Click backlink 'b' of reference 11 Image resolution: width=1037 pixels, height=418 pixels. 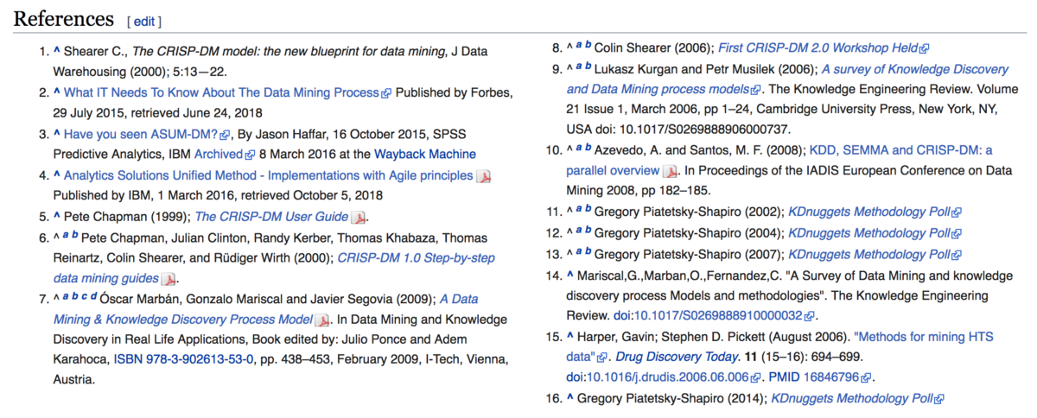589,207
